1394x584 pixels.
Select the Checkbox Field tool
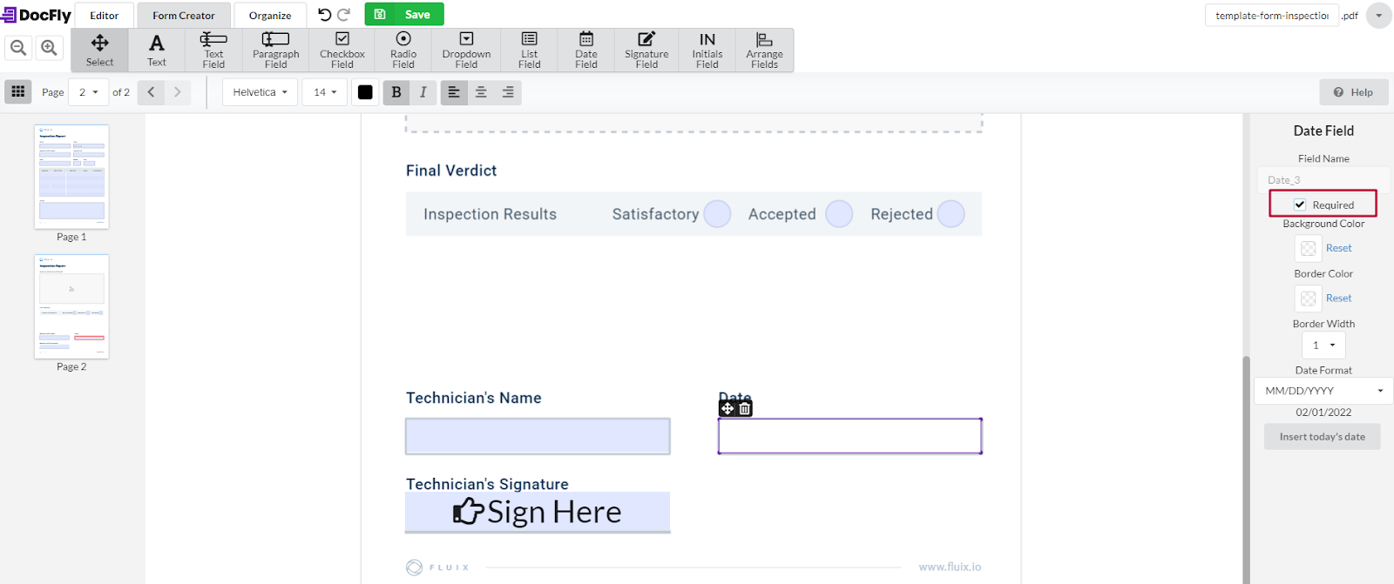click(342, 50)
